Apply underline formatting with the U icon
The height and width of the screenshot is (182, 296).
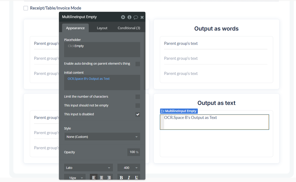coord(136,177)
